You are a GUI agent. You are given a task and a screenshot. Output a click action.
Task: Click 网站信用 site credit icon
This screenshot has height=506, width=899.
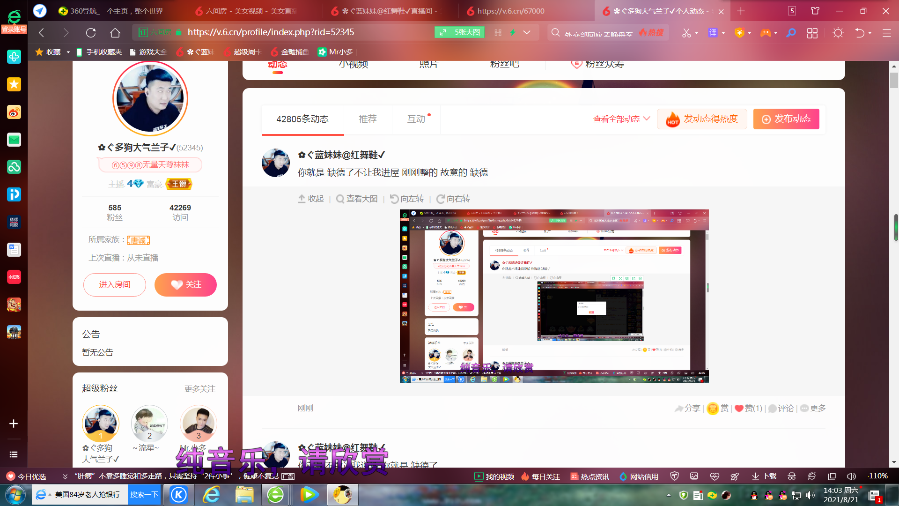click(x=639, y=476)
